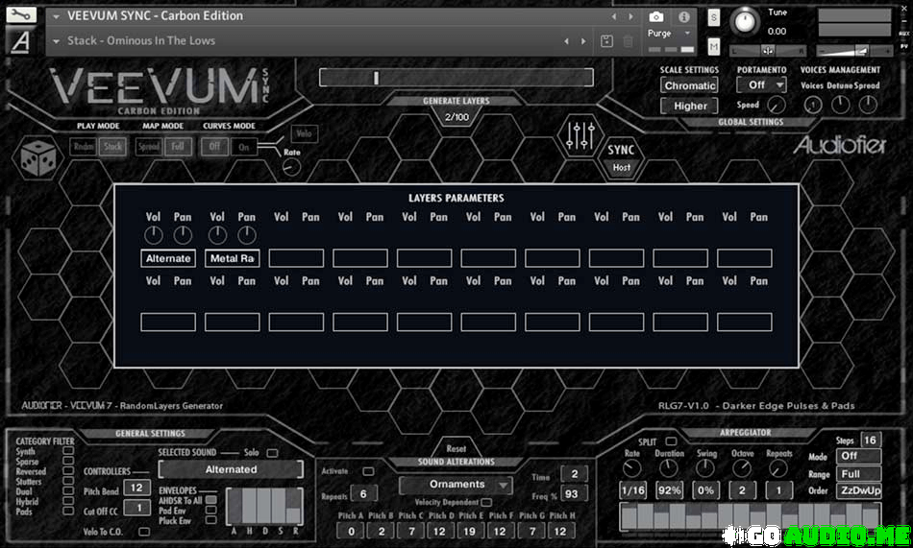Toggle the Velocity Dependent checkbox
The image size is (913, 548).
click(x=487, y=502)
